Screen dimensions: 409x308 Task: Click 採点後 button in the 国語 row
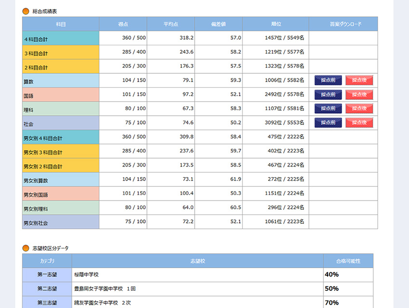(359, 95)
